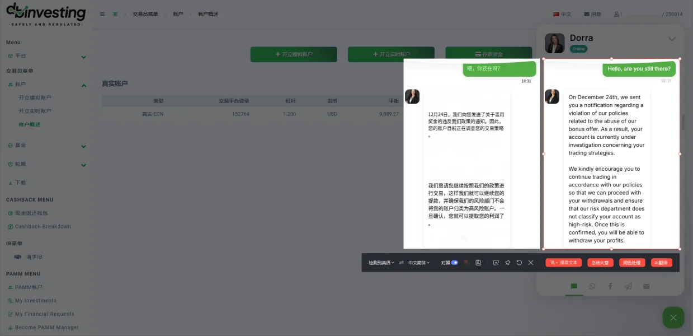
Task: Open the 检测到英语 source language dropdown
Action: click(381, 263)
